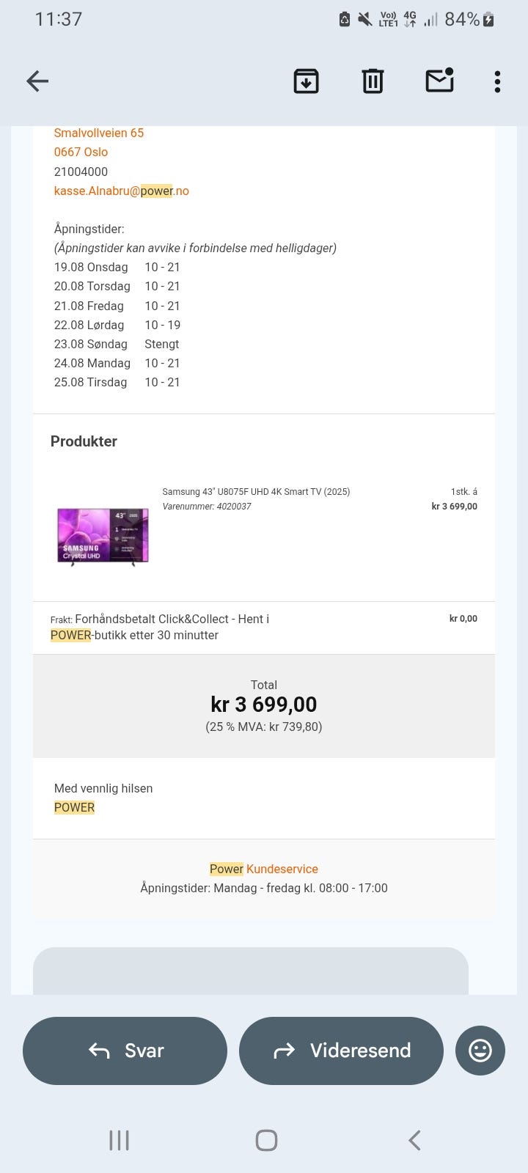Go back using the arrow icon
Viewport: 528px width, 1173px height.
(37, 81)
